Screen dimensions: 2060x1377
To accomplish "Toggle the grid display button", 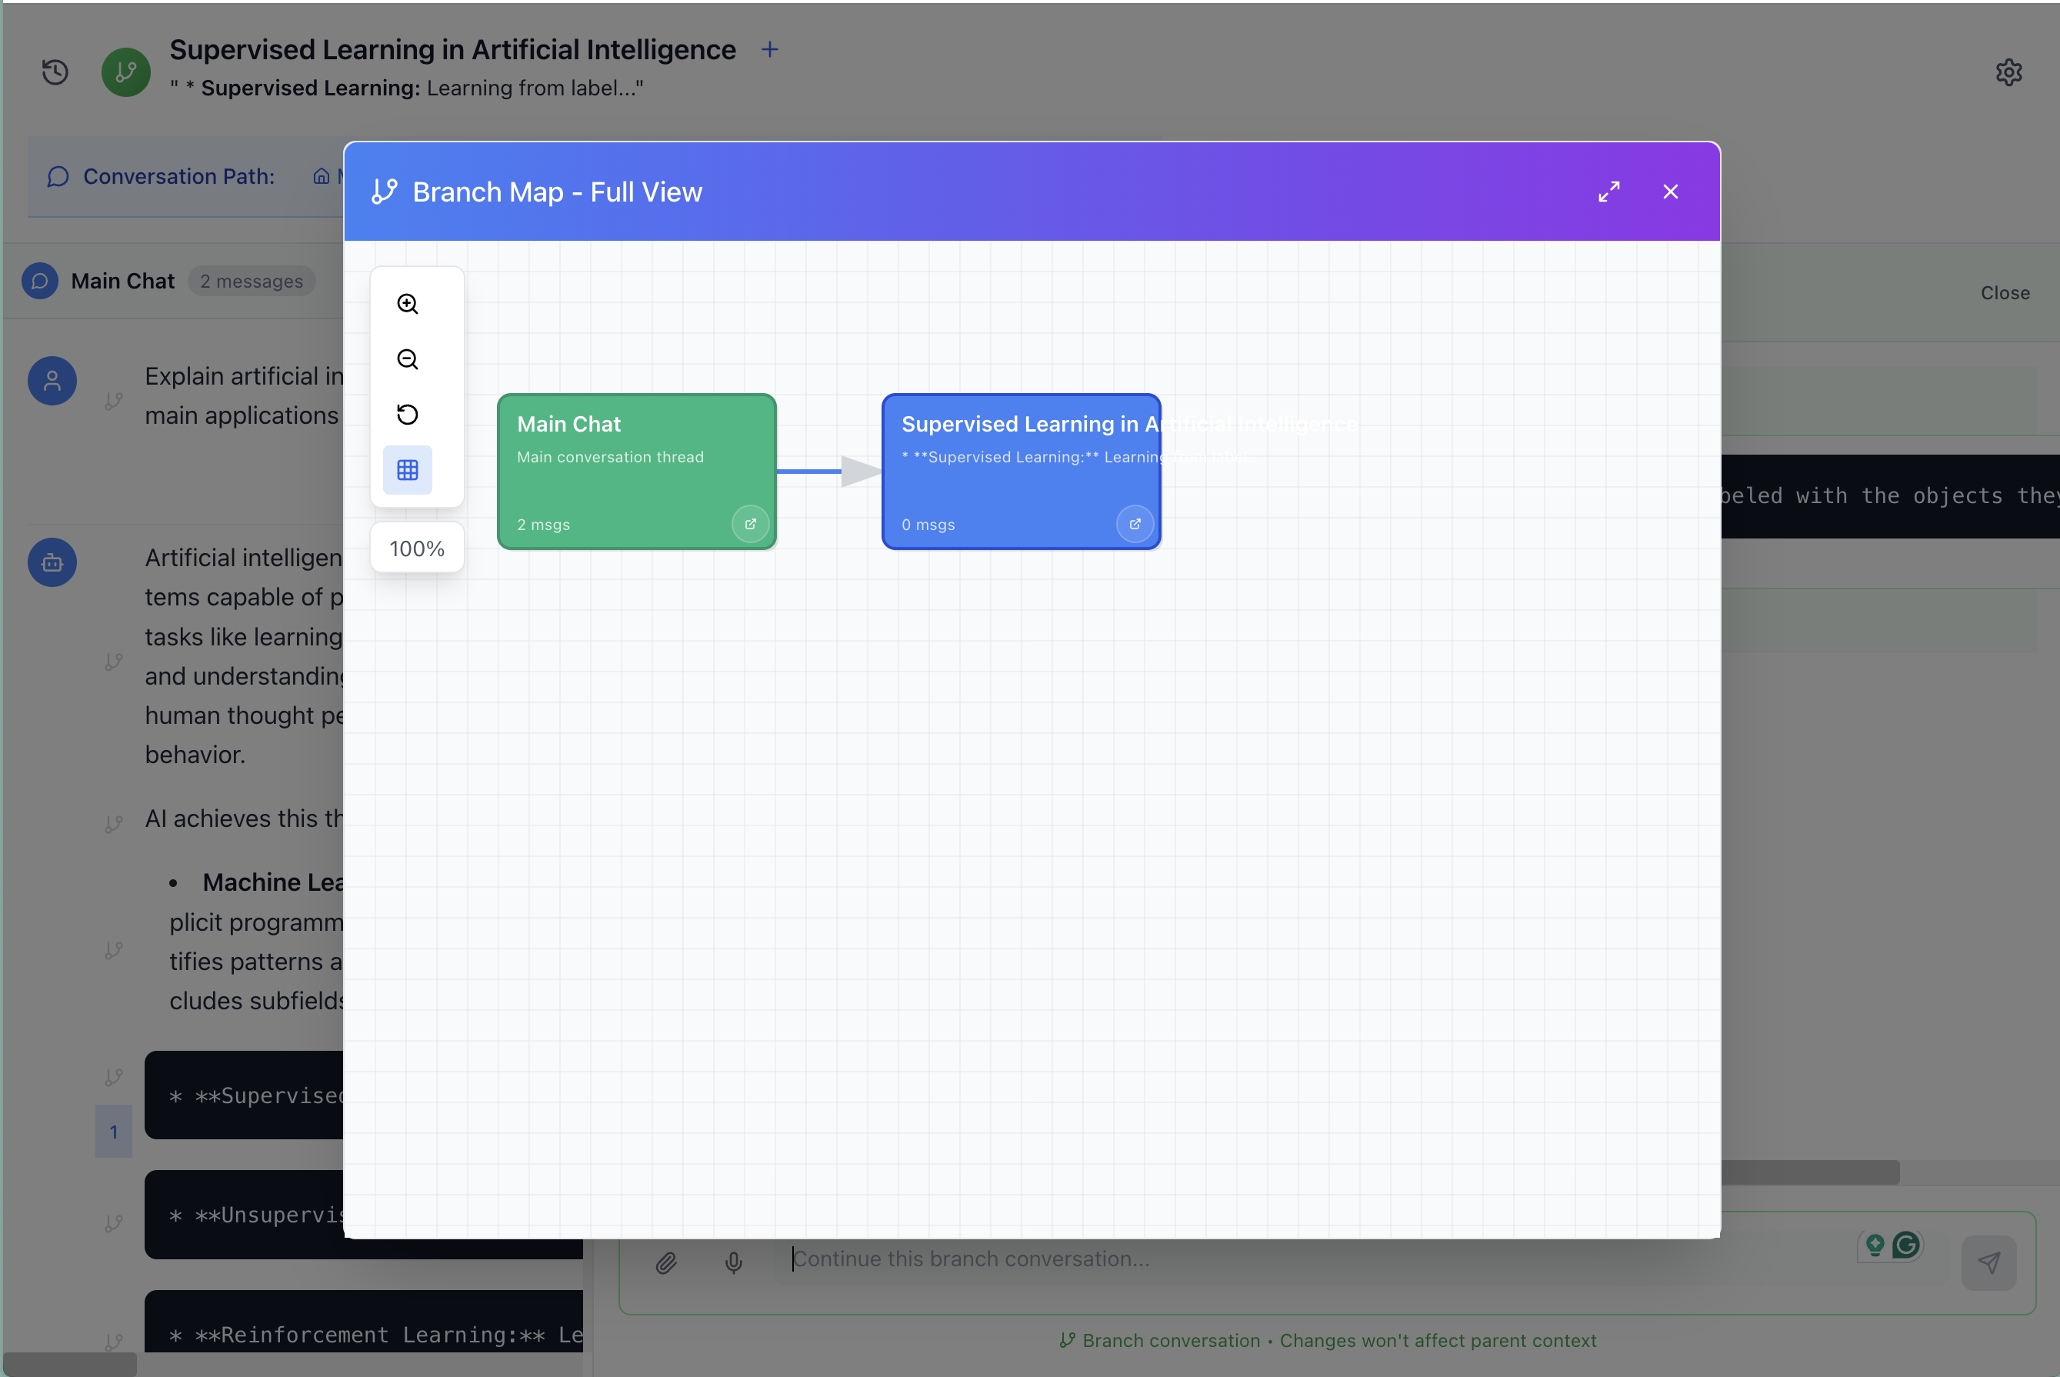I will click(x=408, y=470).
